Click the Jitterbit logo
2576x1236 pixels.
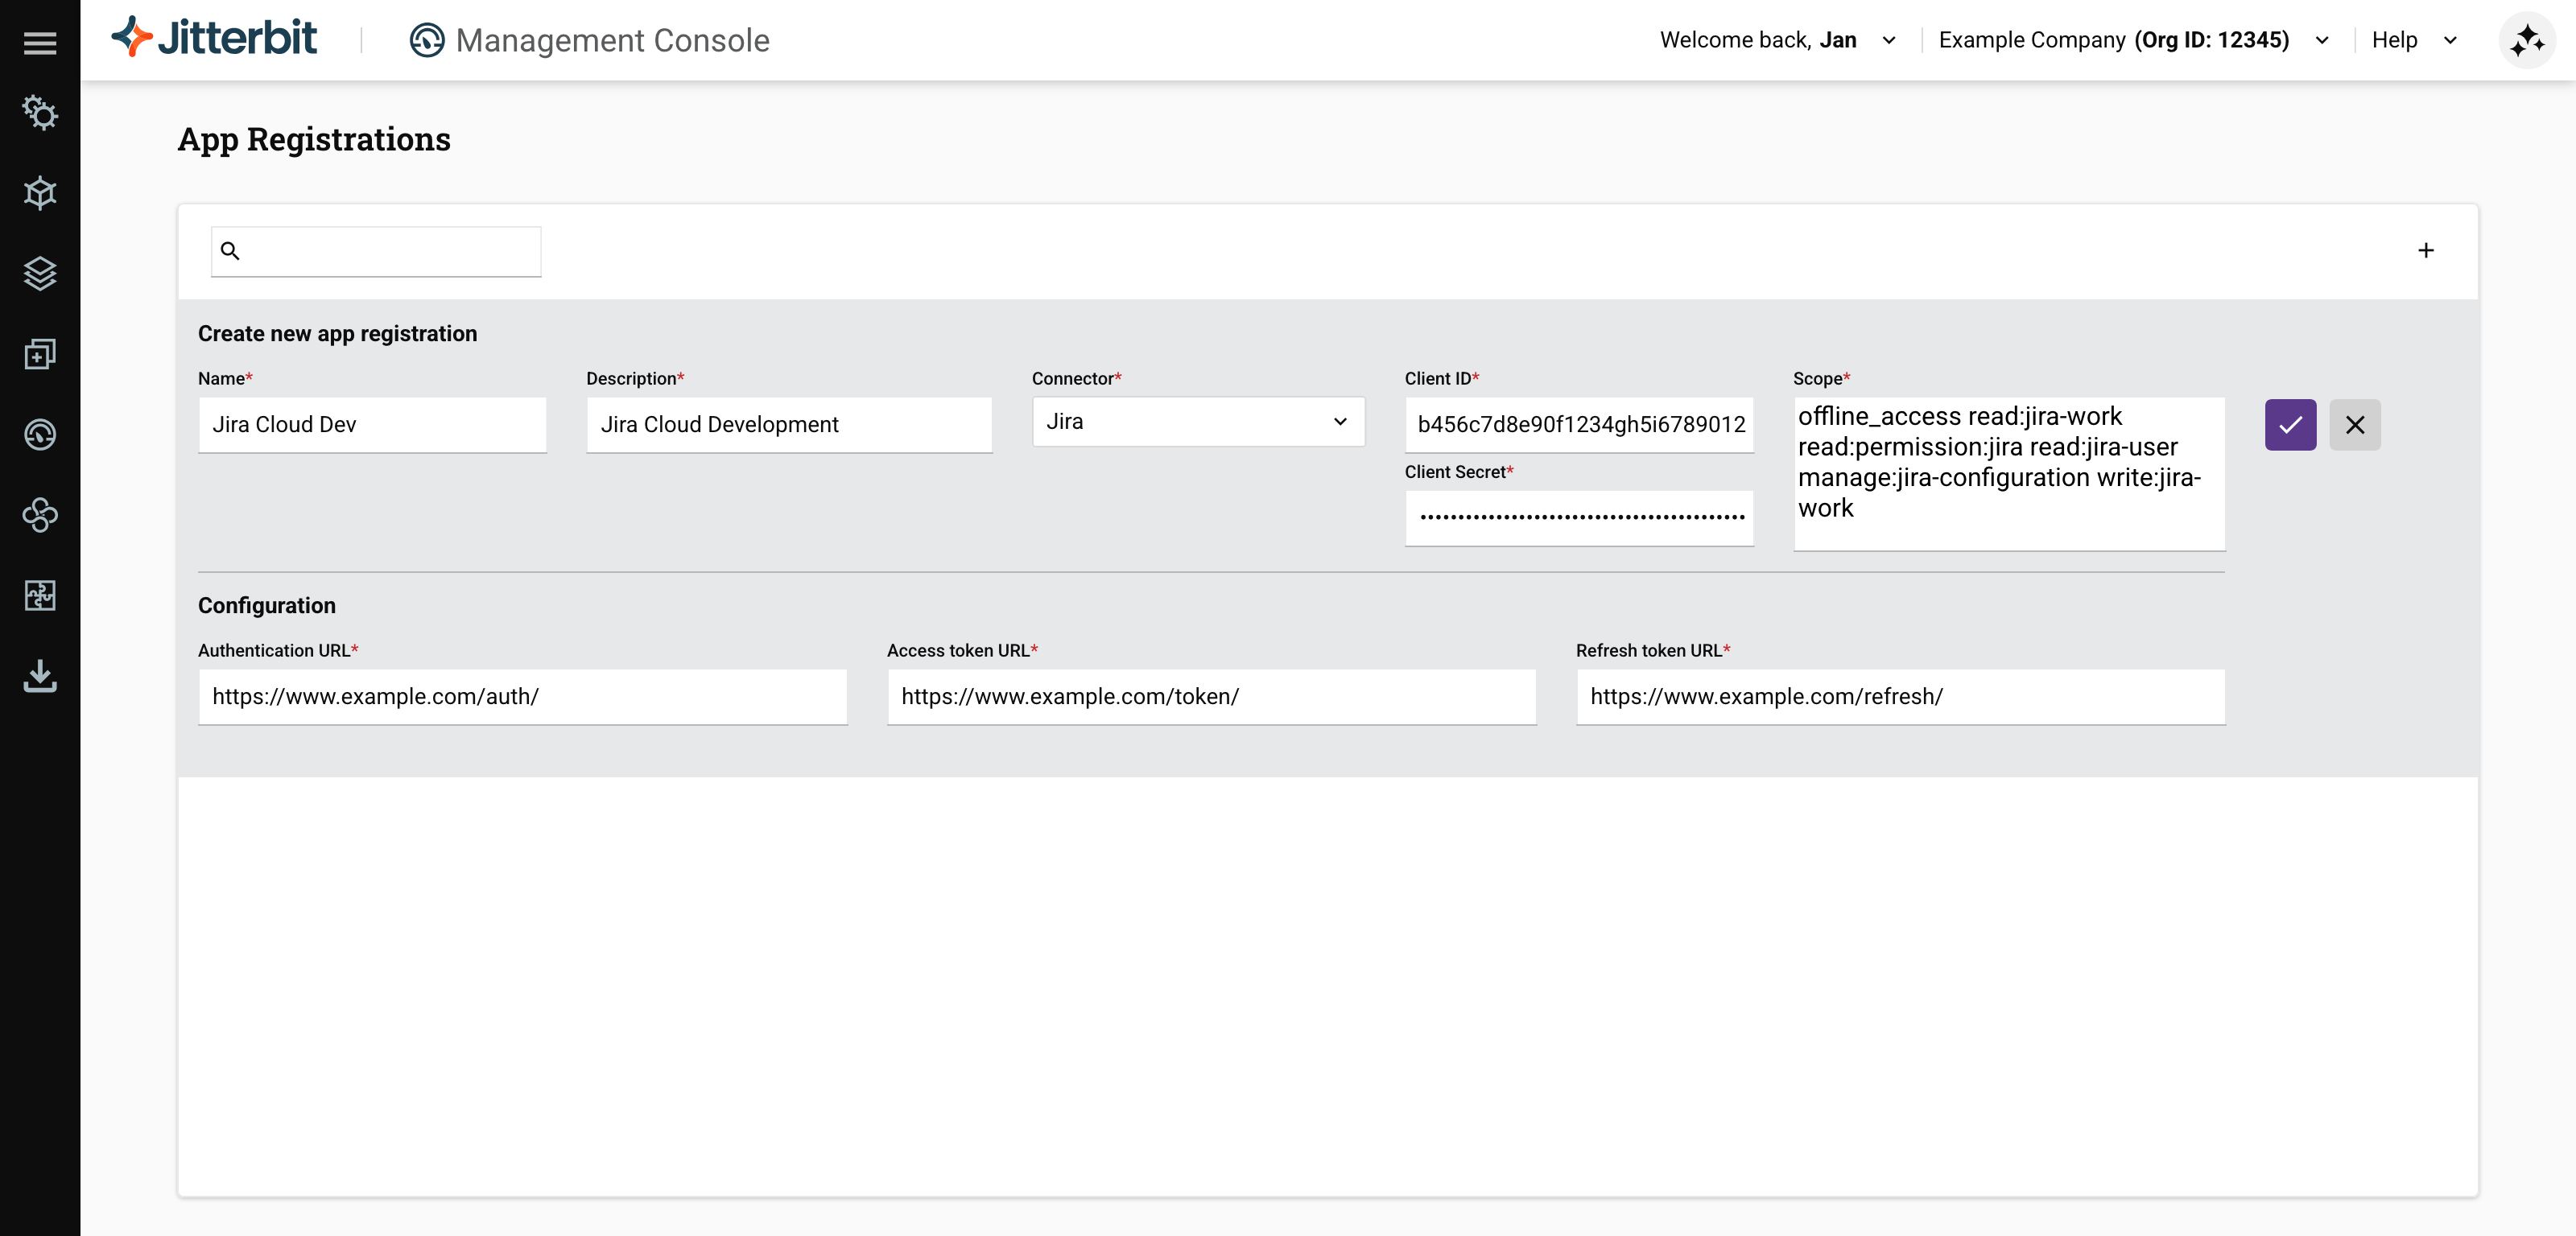[215, 38]
